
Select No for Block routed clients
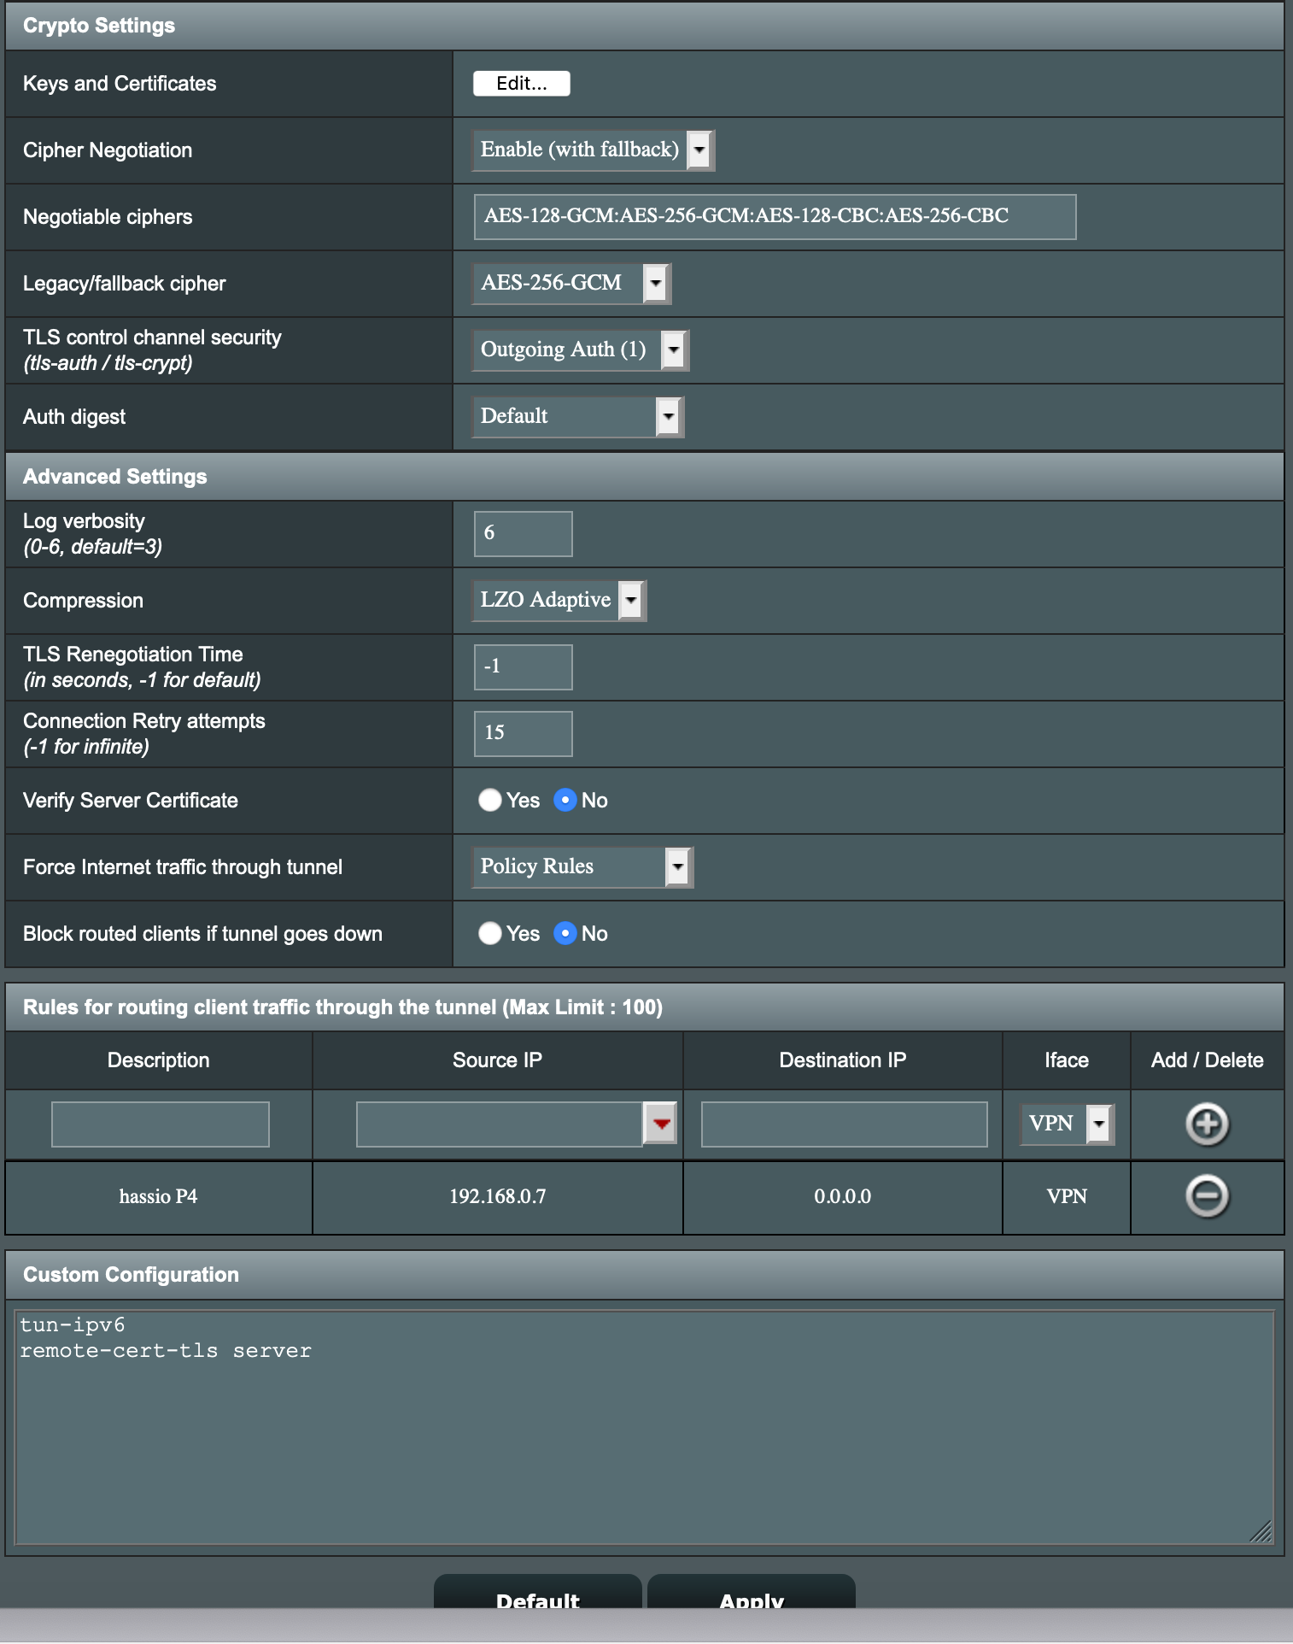tap(565, 933)
